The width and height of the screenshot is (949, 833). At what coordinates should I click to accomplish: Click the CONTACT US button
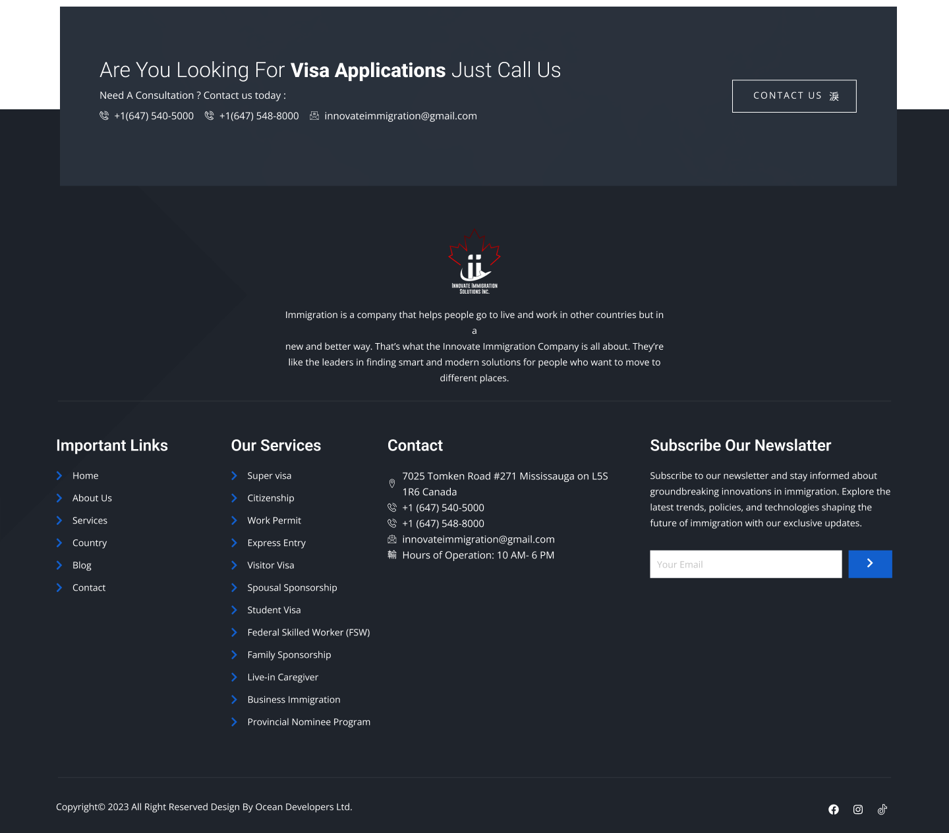click(x=794, y=96)
